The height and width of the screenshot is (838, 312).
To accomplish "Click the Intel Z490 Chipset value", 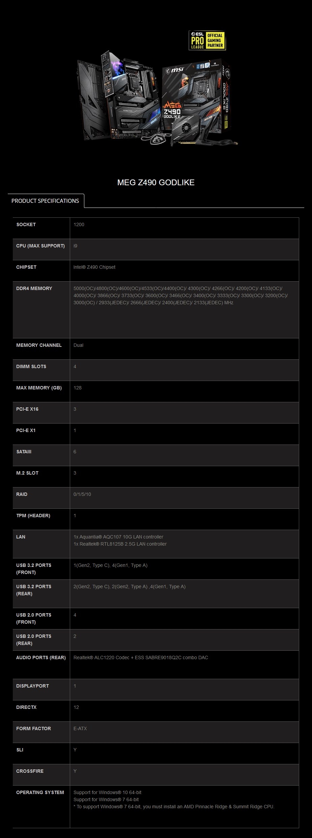I will [94, 267].
